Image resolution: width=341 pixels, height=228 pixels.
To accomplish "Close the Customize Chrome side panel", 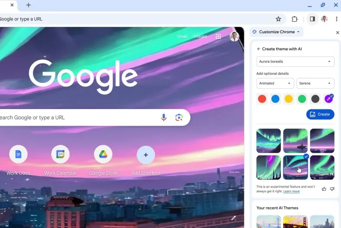I will [338, 33].
